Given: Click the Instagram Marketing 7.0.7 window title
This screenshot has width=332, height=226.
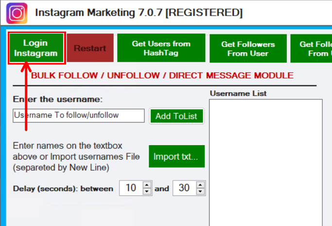Looking at the screenshot, I should coord(139,12).
